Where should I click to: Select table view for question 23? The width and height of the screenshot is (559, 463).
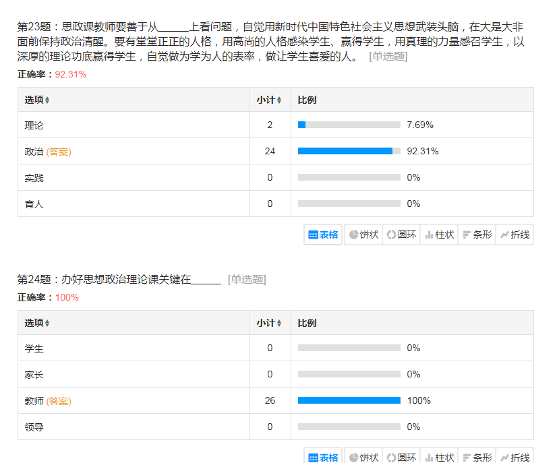pyautogui.click(x=324, y=235)
